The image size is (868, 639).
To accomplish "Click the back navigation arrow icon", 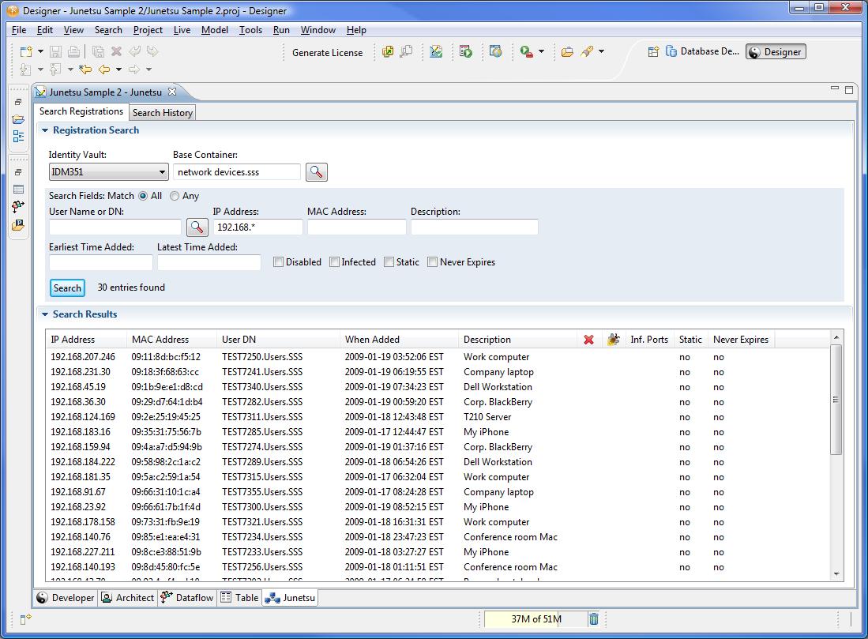I will click(x=104, y=70).
